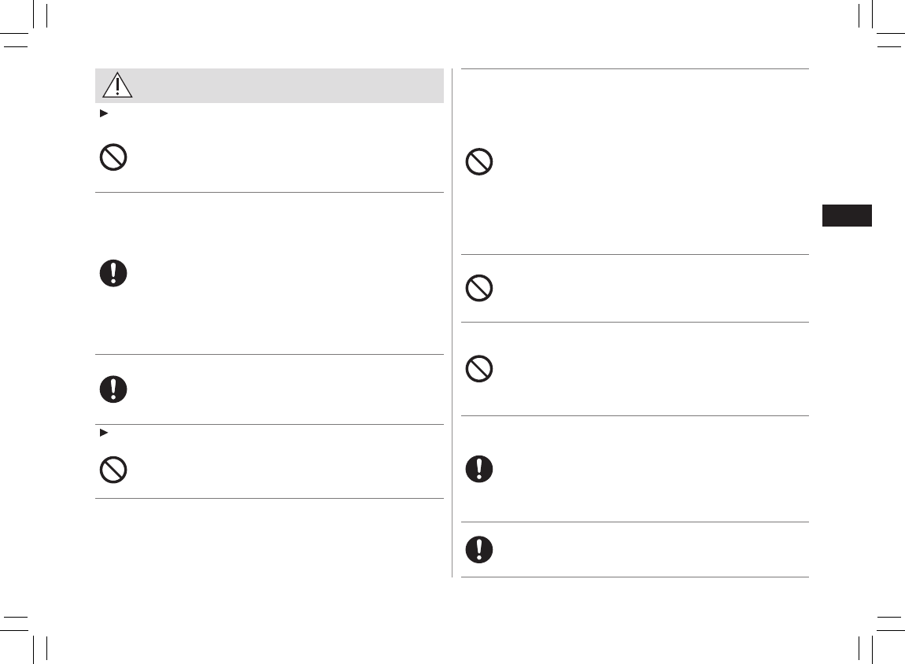Click the vertical divider between the two columns
Image resolution: width=905 pixels, height=664 pixels.
click(452, 323)
